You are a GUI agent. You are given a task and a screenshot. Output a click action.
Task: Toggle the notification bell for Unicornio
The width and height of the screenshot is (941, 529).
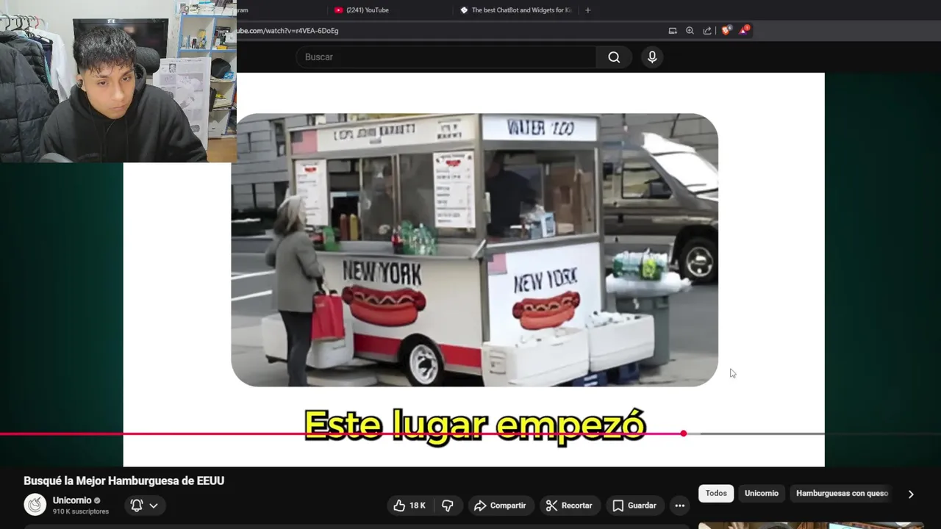coord(137,505)
